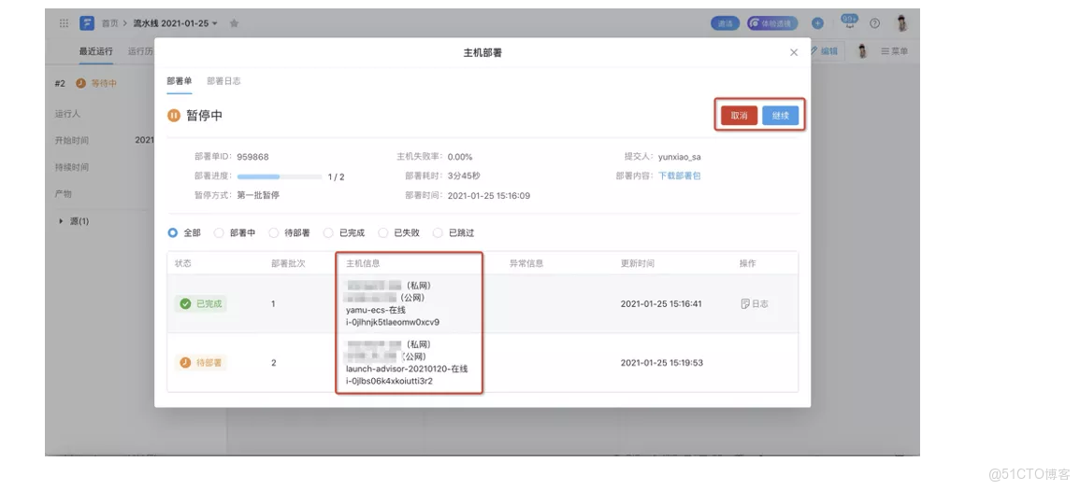Click the 邀请 button in top bar
This screenshot has height=490, width=1080.
[x=726, y=23]
